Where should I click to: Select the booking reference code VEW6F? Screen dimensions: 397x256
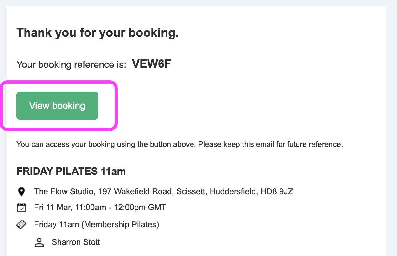pyautogui.click(x=151, y=64)
